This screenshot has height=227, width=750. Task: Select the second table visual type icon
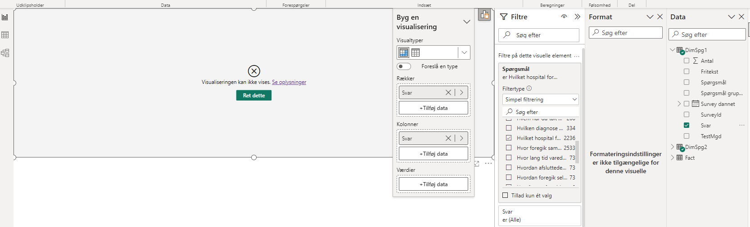tap(416, 52)
